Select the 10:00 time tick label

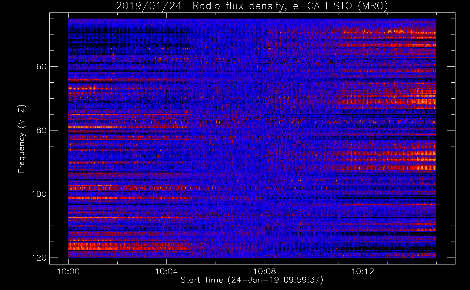68,272
